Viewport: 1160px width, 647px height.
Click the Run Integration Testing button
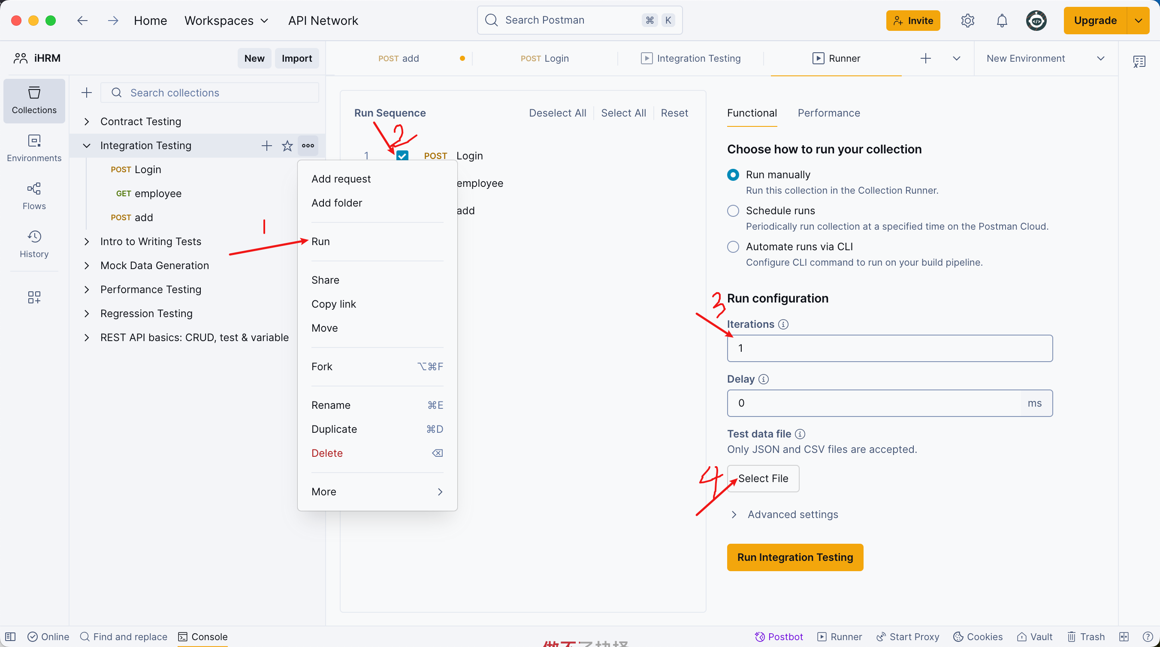[x=795, y=557]
